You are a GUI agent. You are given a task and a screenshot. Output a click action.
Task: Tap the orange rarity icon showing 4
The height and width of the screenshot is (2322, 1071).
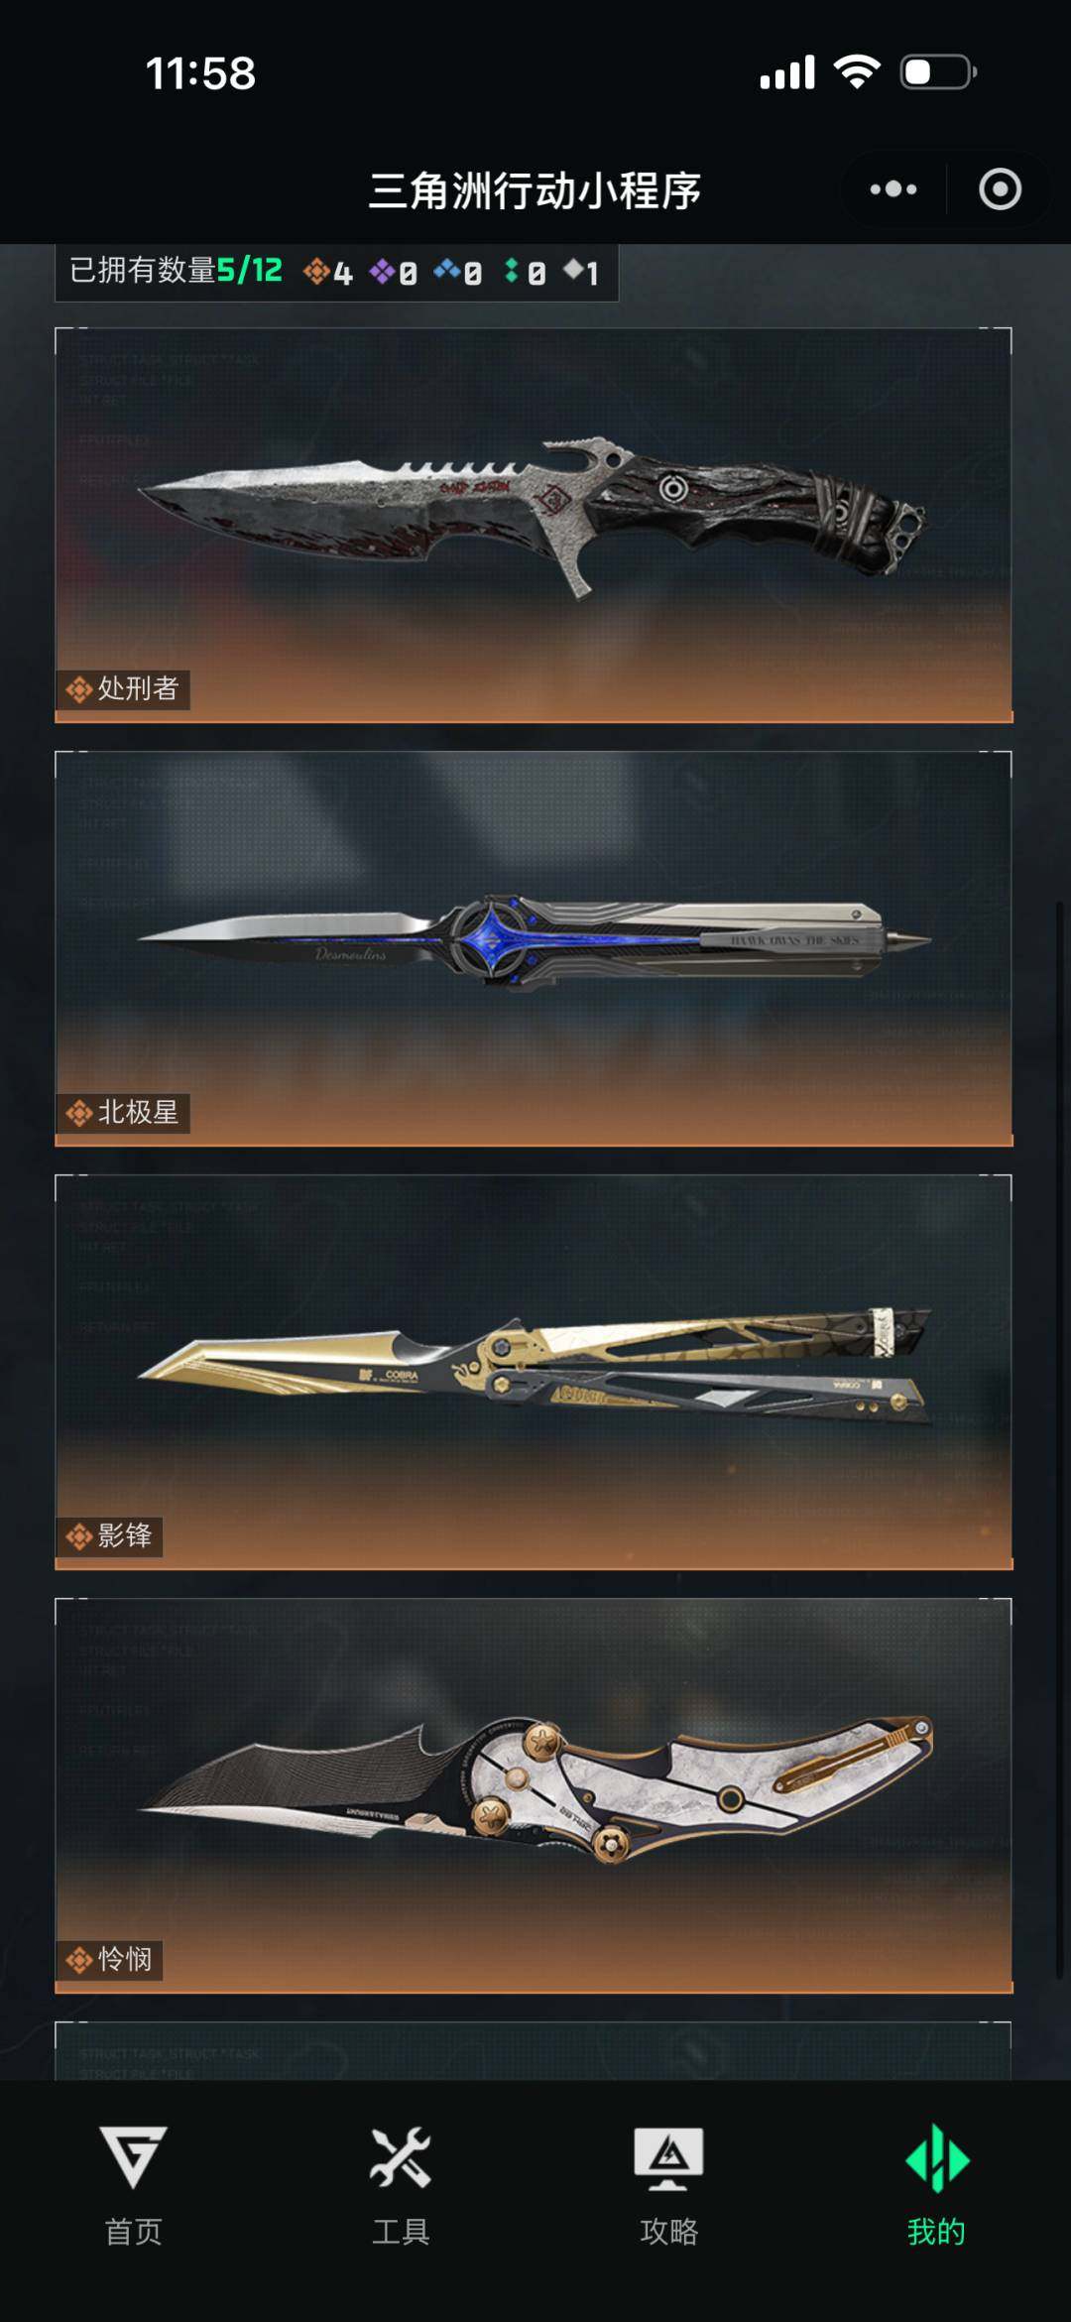[316, 271]
